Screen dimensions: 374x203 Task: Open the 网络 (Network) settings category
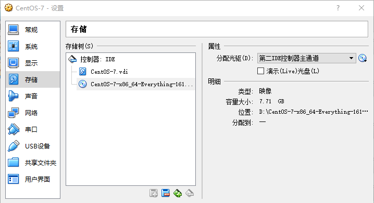[33, 113]
